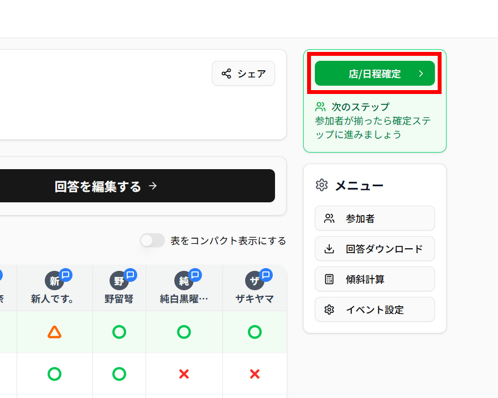Viewport: 498px width, 398px height.
Task: Open comment bubble on 新人です。 avatar
Action: (66, 275)
